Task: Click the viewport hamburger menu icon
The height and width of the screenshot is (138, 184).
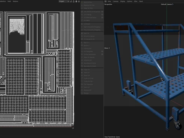Action: click(105, 2)
